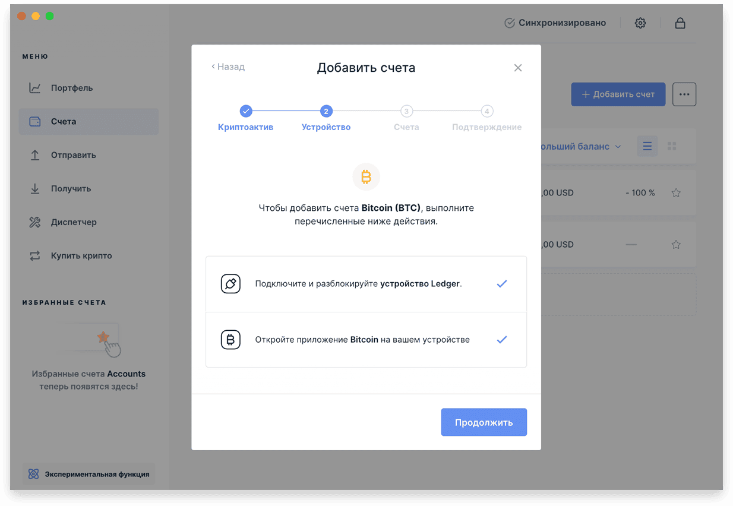Open Купить крипто menu item
733x506 pixels.
[x=89, y=256]
